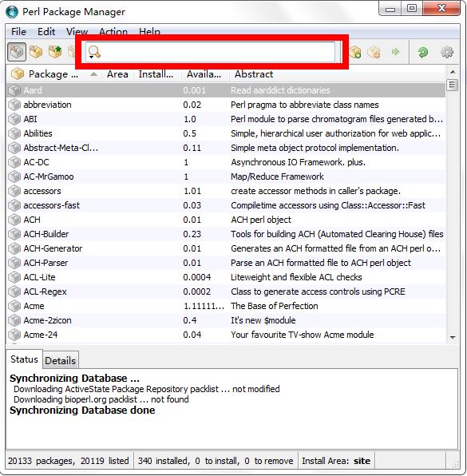Click the Mark for remove package icon
Viewport: 467px width, 476px height.
[x=374, y=52]
